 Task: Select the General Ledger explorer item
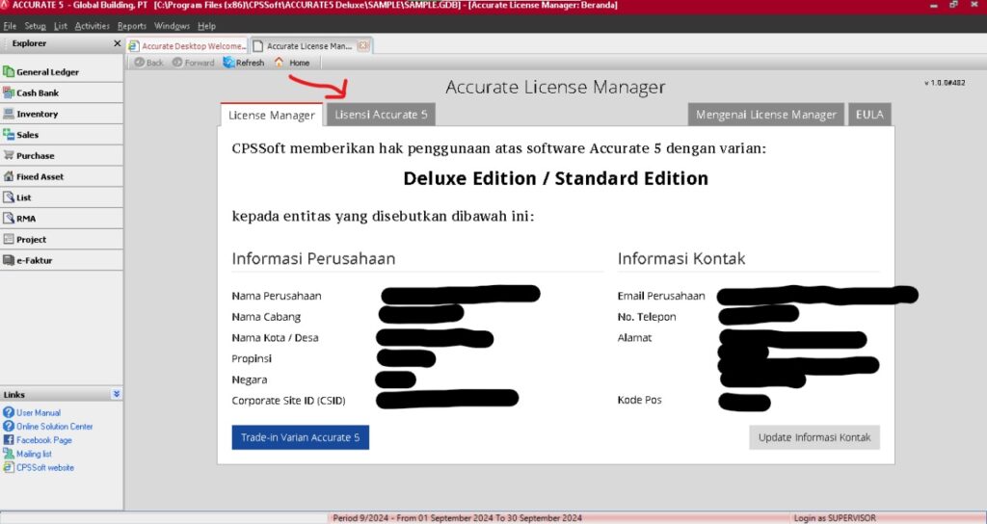(x=62, y=71)
